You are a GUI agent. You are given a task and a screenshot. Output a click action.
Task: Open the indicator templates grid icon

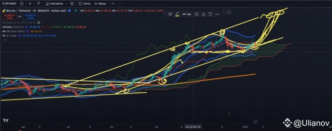click(x=72, y=3)
